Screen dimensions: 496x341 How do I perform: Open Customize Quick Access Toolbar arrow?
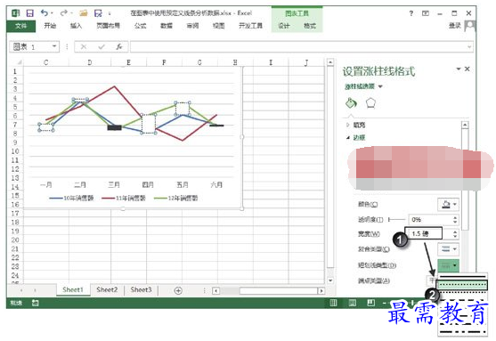(x=110, y=13)
